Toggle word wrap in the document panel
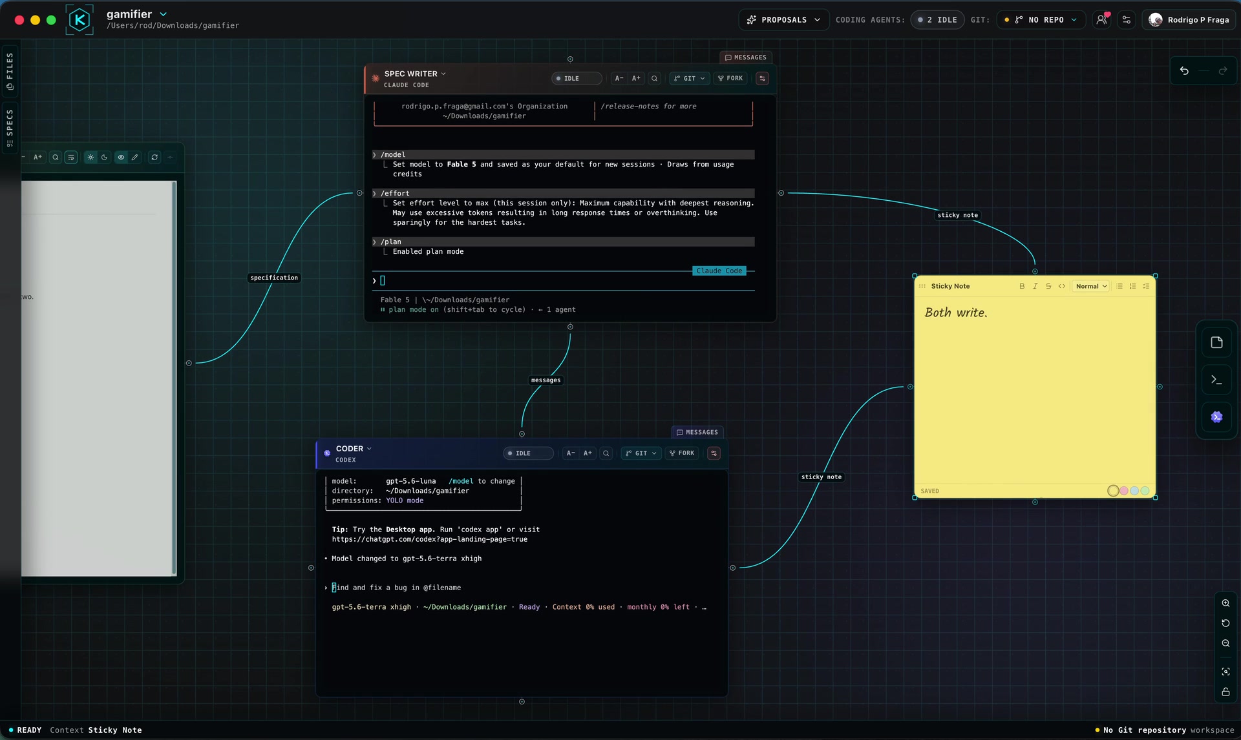Image resolution: width=1241 pixels, height=740 pixels. [71, 157]
